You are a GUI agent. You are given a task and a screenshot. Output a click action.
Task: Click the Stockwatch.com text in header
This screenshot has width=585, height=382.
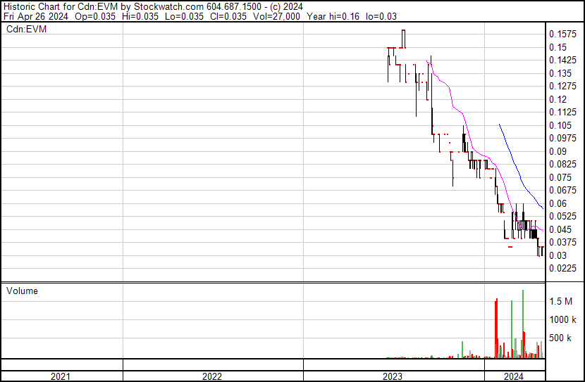[166, 6]
